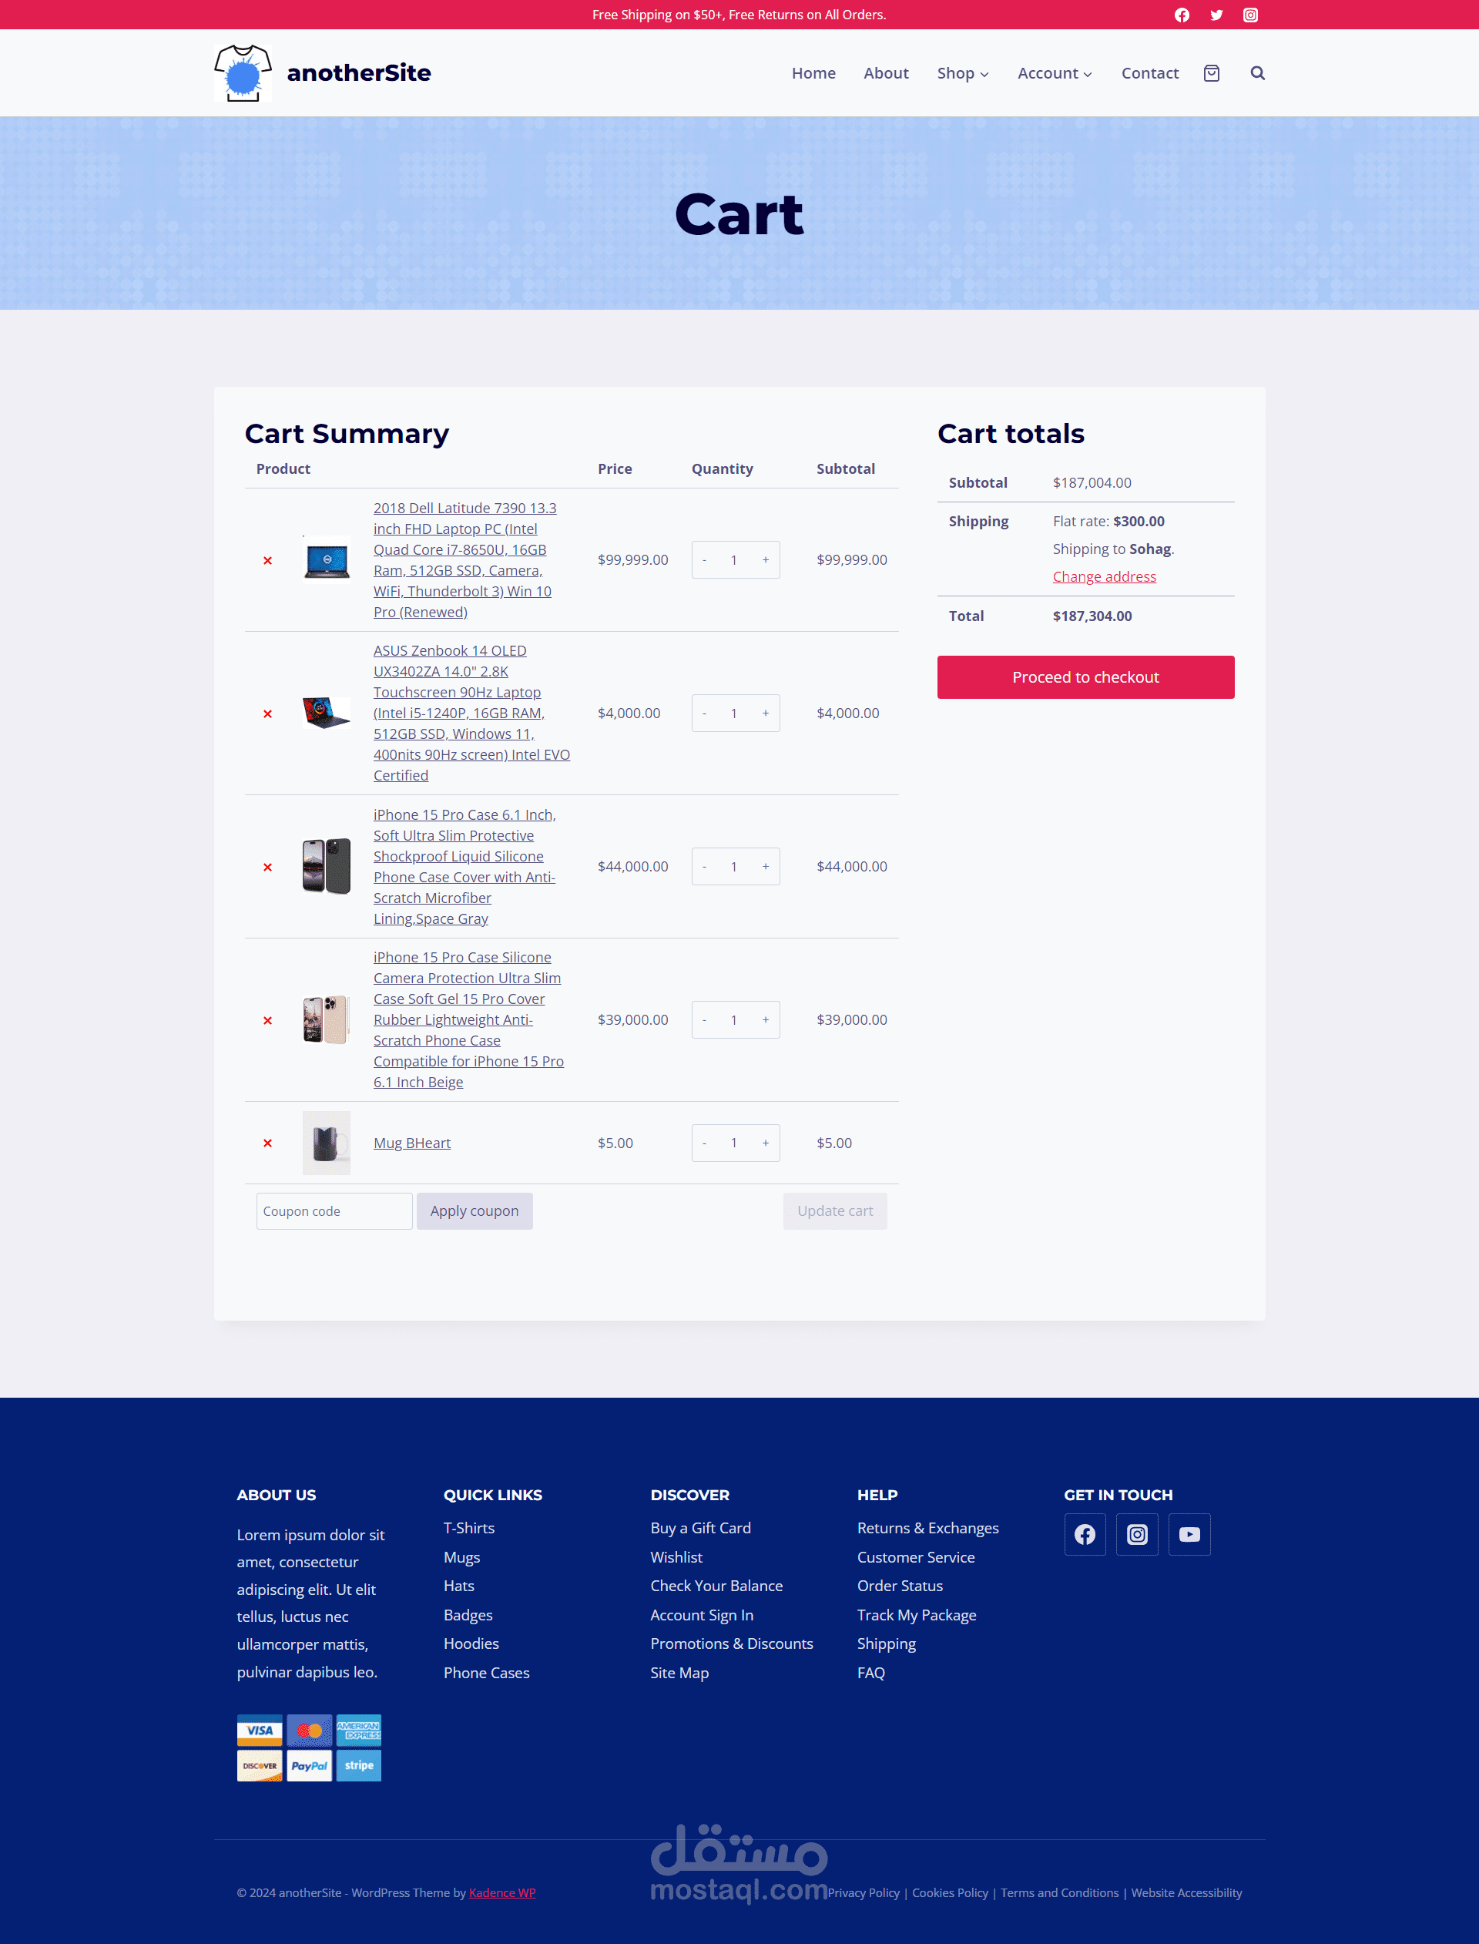
Task: Remove the ASUS Zenbook from cart
Action: (267, 714)
